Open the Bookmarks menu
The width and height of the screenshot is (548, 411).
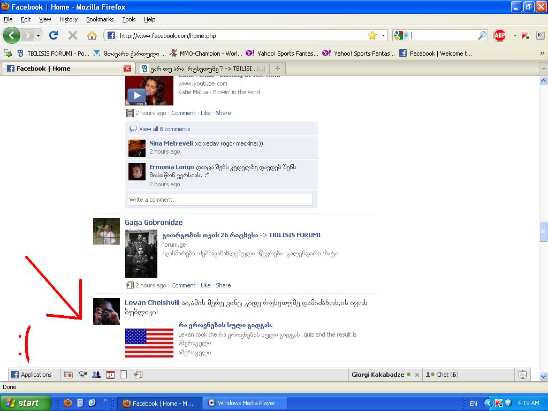[x=100, y=19]
